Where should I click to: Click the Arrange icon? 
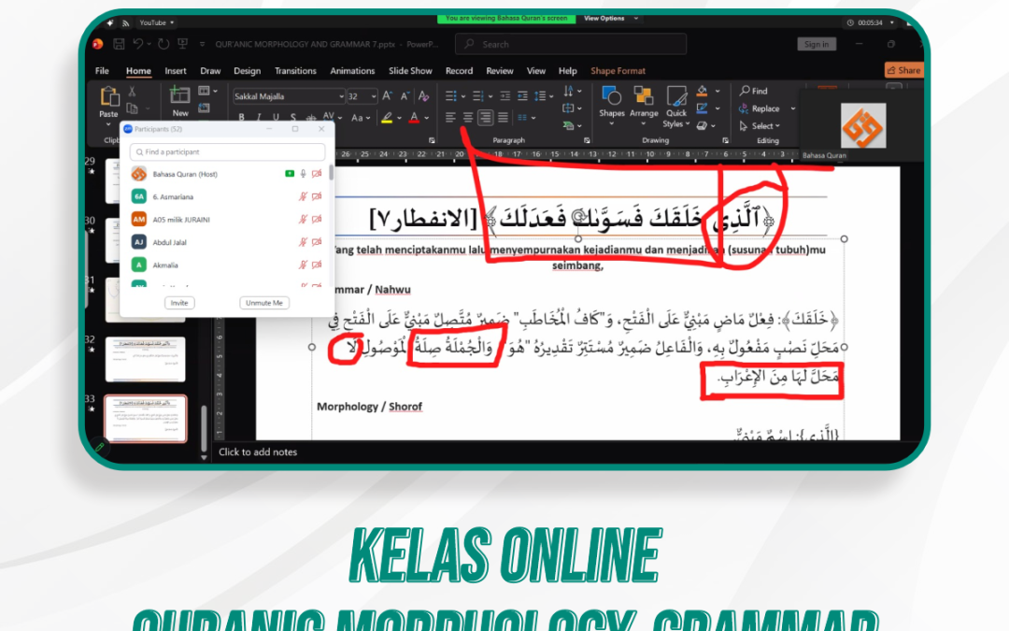point(644,96)
